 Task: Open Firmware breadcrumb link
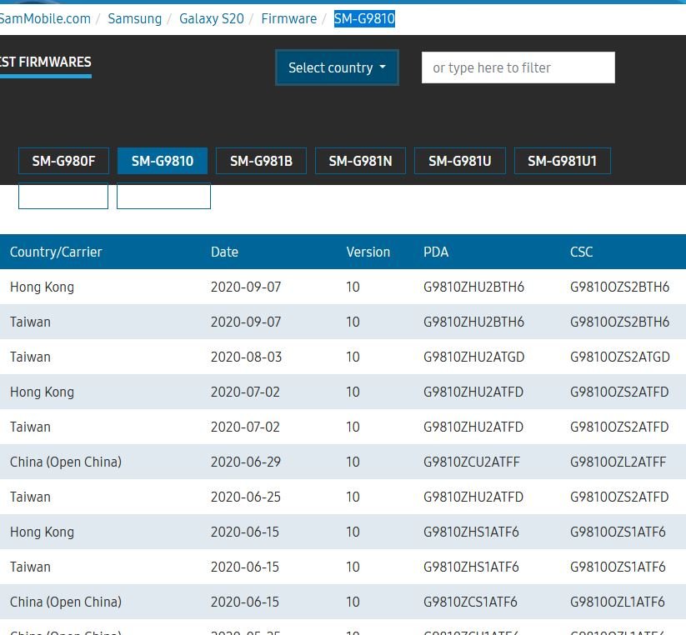tap(288, 19)
